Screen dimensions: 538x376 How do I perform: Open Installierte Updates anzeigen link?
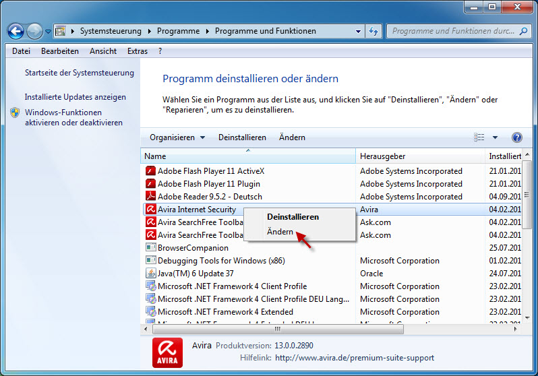coord(75,97)
